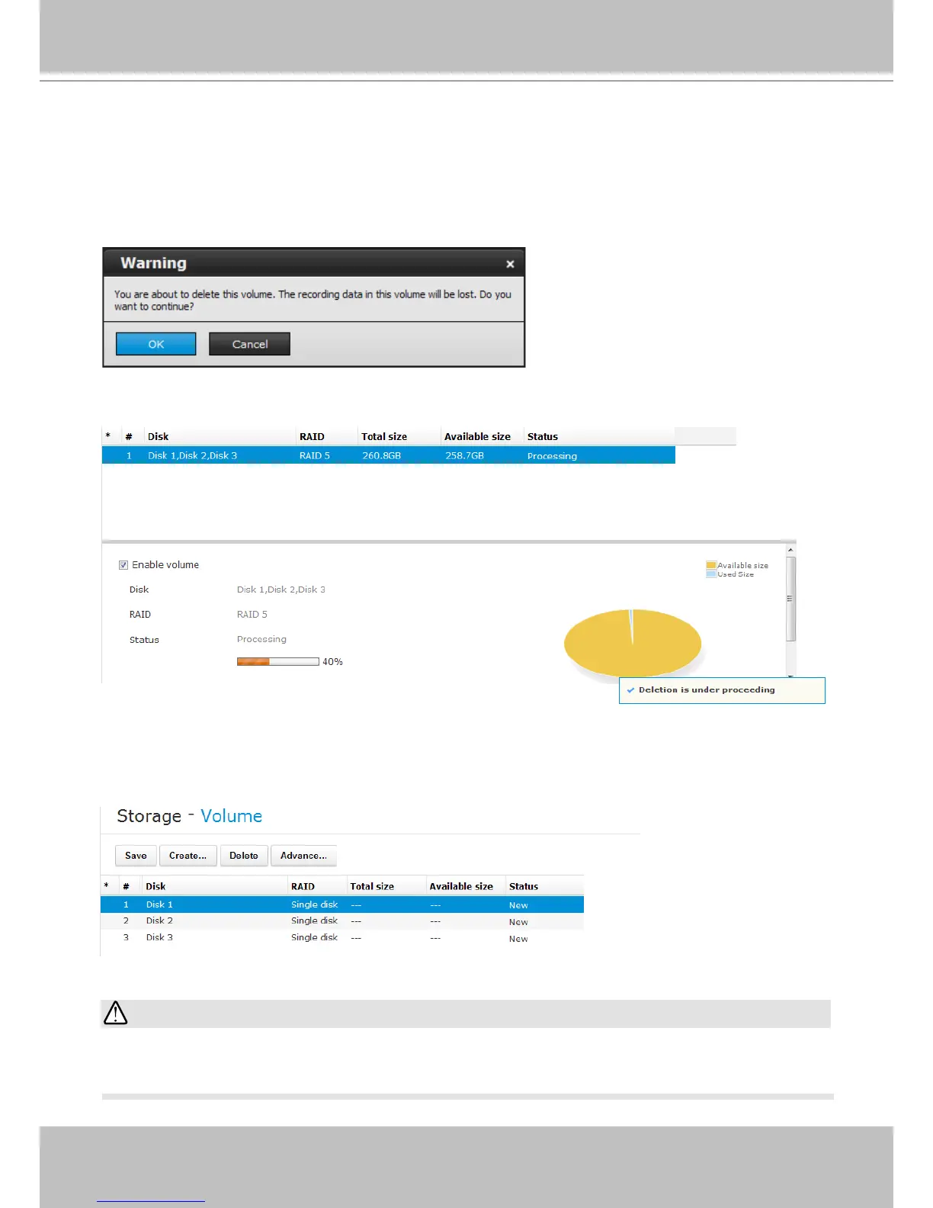
Task: Click the RAID header in the lower table
Action: pos(303,886)
